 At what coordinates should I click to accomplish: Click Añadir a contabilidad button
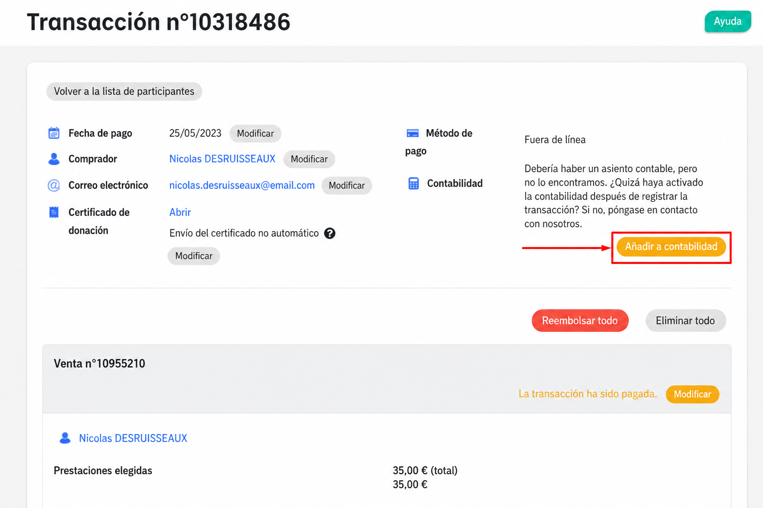click(x=671, y=247)
